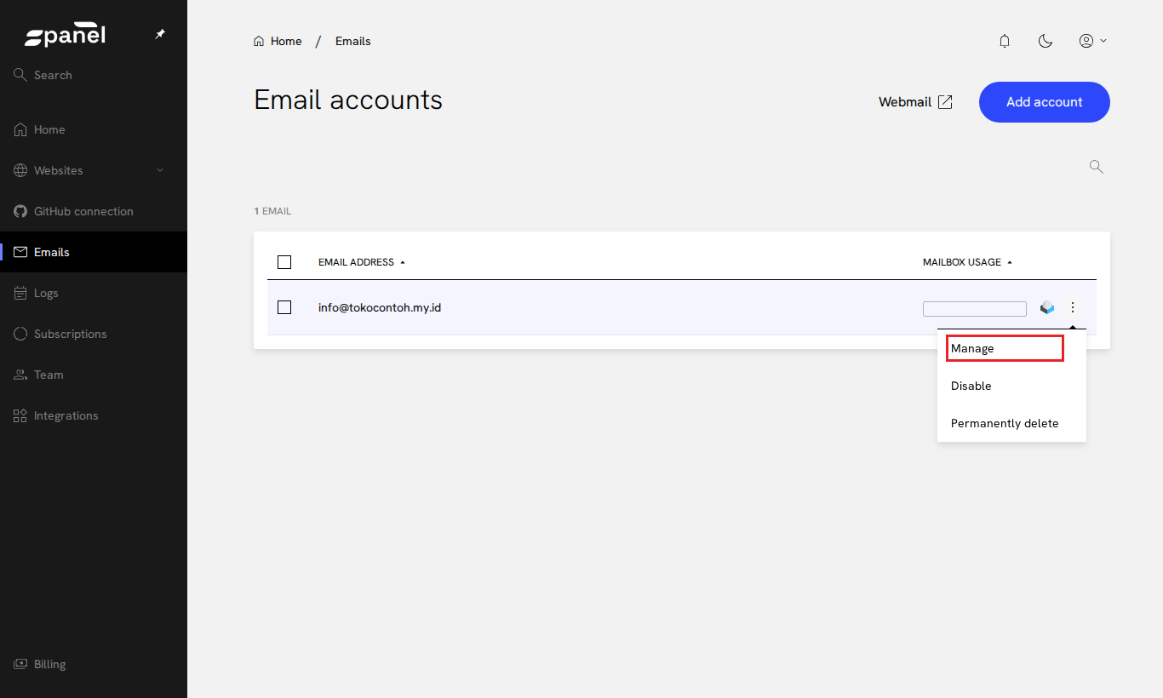Screen dimensions: 1163x698
Task: Open the notifications bell
Action: coord(1005,41)
